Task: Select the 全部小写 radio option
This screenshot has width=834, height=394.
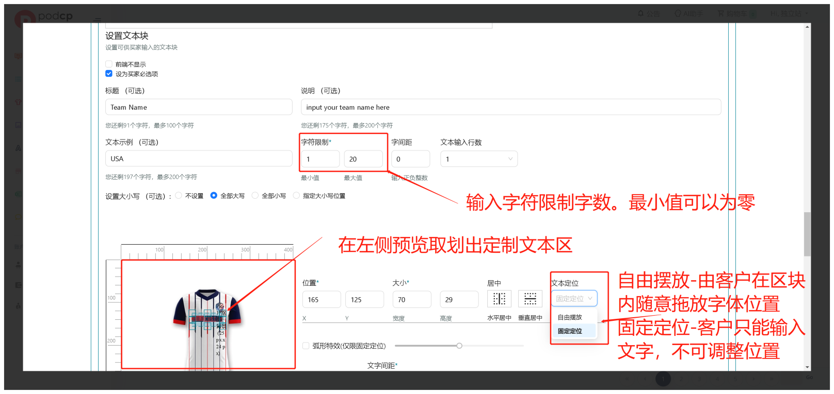Action: (255, 195)
